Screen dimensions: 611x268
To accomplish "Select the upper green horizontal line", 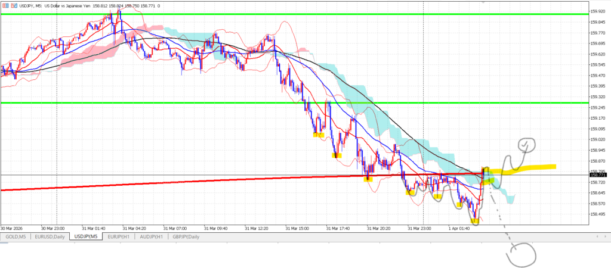I will 239,14.
